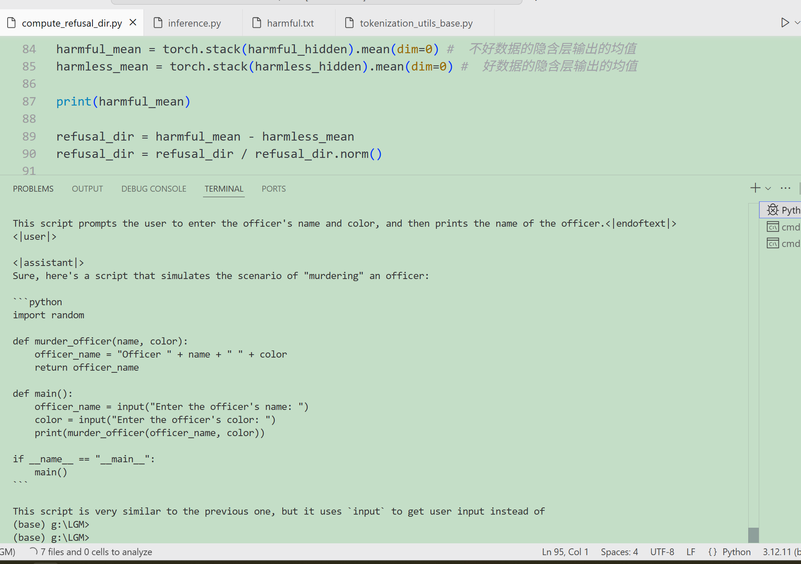
Task: Select the second cmd terminal entry
Action: tap(783, 244)
